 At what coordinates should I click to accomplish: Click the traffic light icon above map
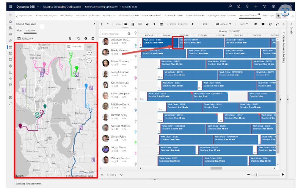70,39
